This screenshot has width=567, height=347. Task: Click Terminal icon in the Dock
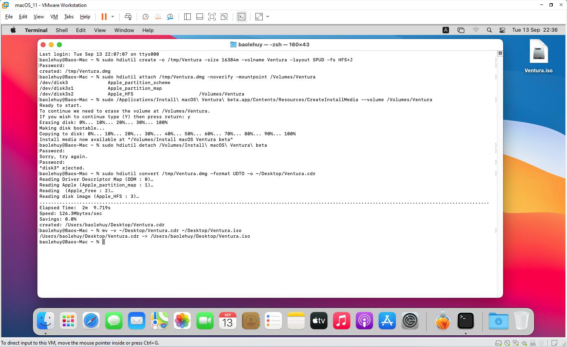pos(465,321)
